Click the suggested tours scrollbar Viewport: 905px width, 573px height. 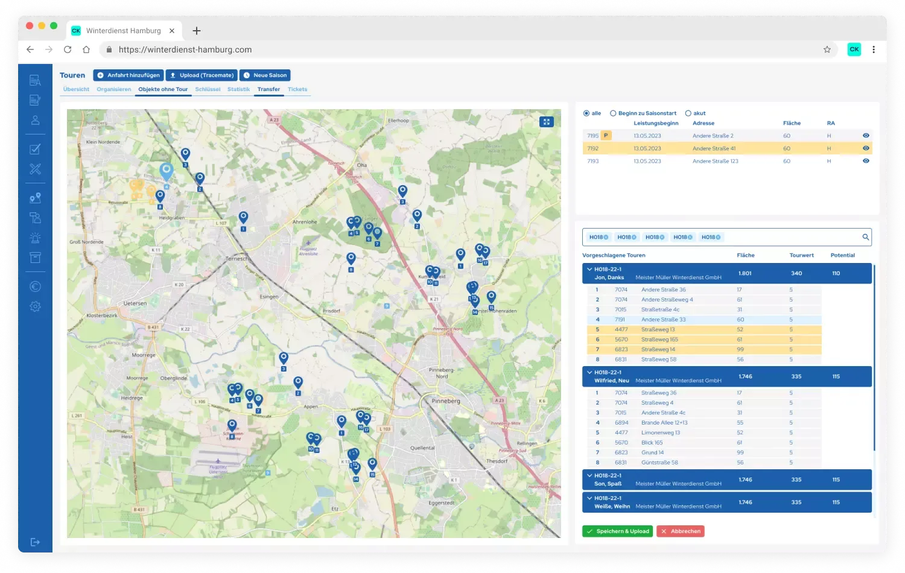[874, 357]
